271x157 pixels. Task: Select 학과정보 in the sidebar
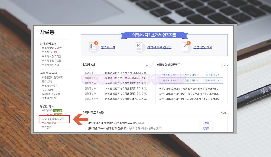coord(46,127)
